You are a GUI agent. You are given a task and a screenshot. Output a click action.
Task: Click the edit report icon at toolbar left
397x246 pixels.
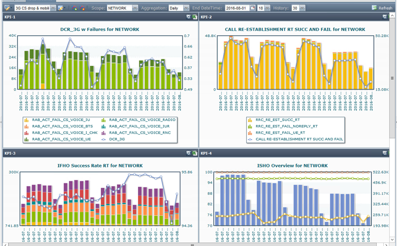coord(7,8)
